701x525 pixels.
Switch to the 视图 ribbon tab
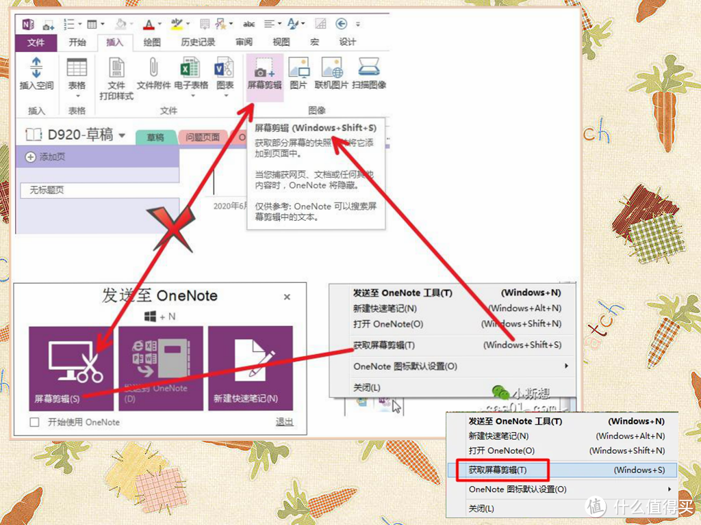pos(281,42)
